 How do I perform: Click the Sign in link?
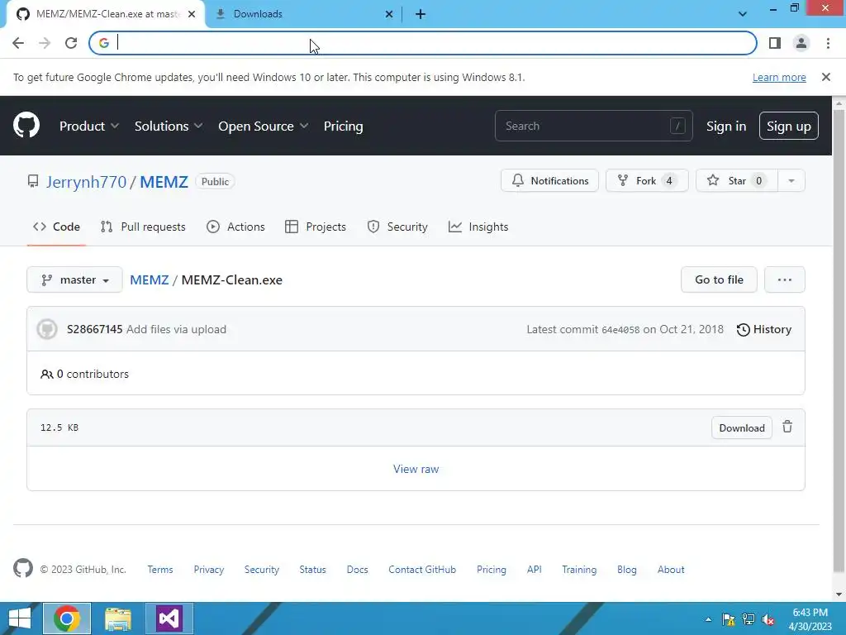[726, 126]
